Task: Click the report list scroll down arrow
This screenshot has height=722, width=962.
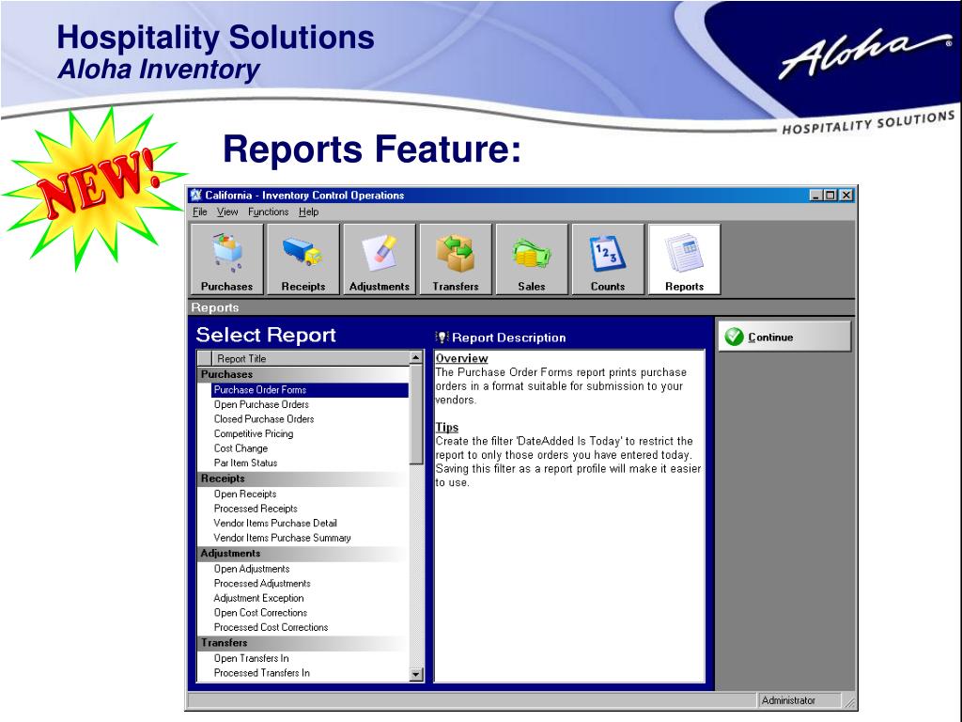Action: tap(416, 674)
